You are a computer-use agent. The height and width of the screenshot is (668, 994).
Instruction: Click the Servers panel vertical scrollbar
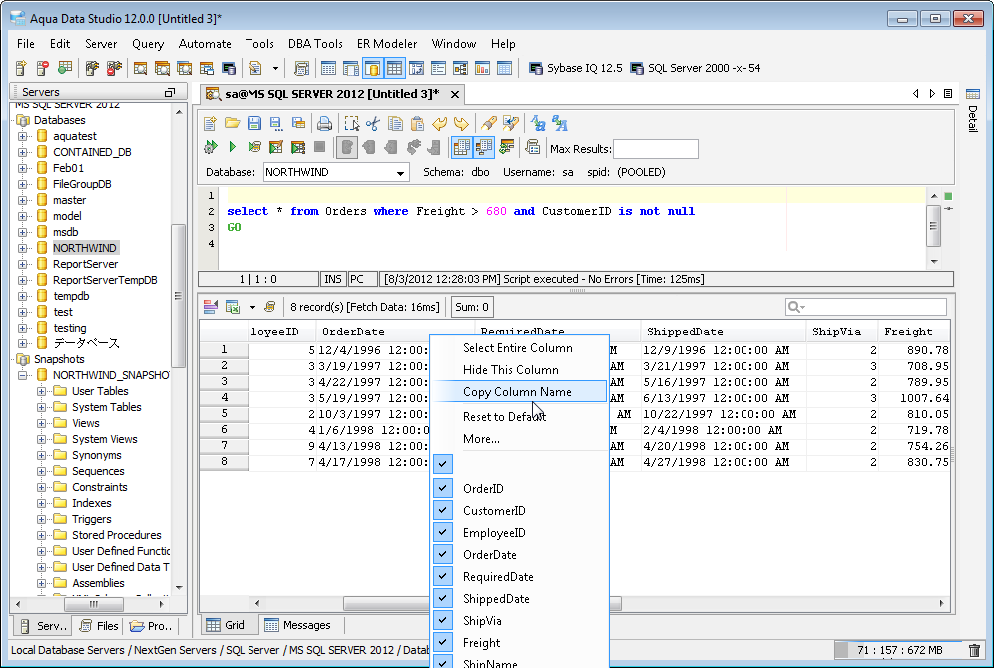click(179, 296)
